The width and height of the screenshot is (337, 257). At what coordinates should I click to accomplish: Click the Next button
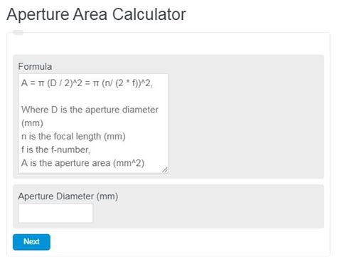click(31, 242)
